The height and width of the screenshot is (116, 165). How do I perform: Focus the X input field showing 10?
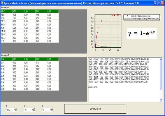28,110
